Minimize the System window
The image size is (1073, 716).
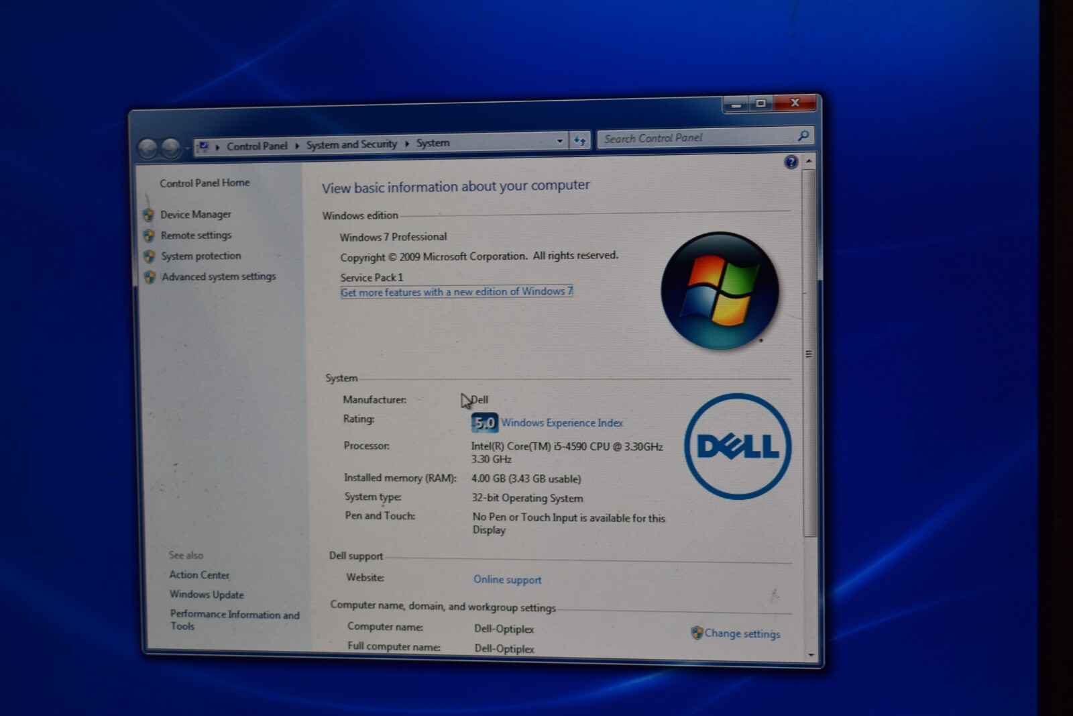[x=736, y=105]
